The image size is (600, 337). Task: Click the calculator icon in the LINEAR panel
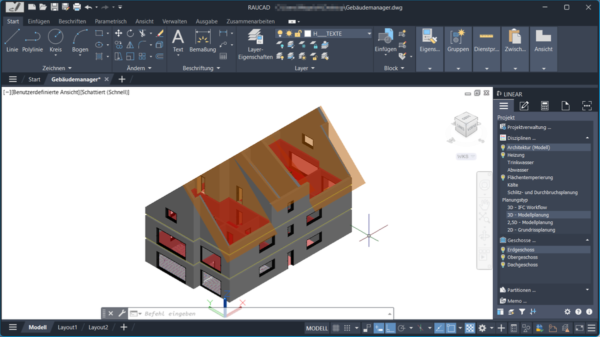(544, 105)
